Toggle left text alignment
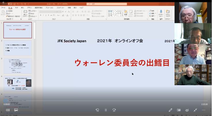212x116 pixels. pos(73,15)
